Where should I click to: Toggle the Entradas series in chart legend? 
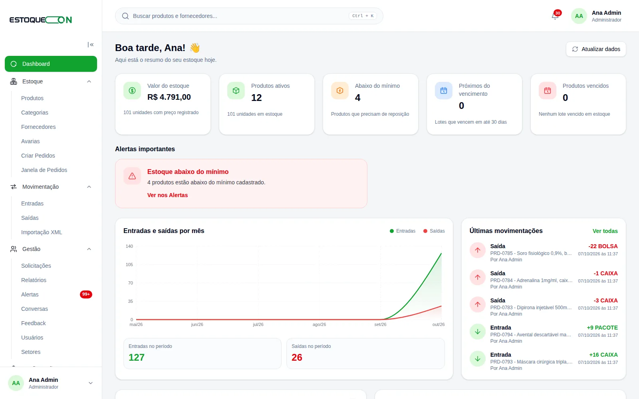coord(403,231)
